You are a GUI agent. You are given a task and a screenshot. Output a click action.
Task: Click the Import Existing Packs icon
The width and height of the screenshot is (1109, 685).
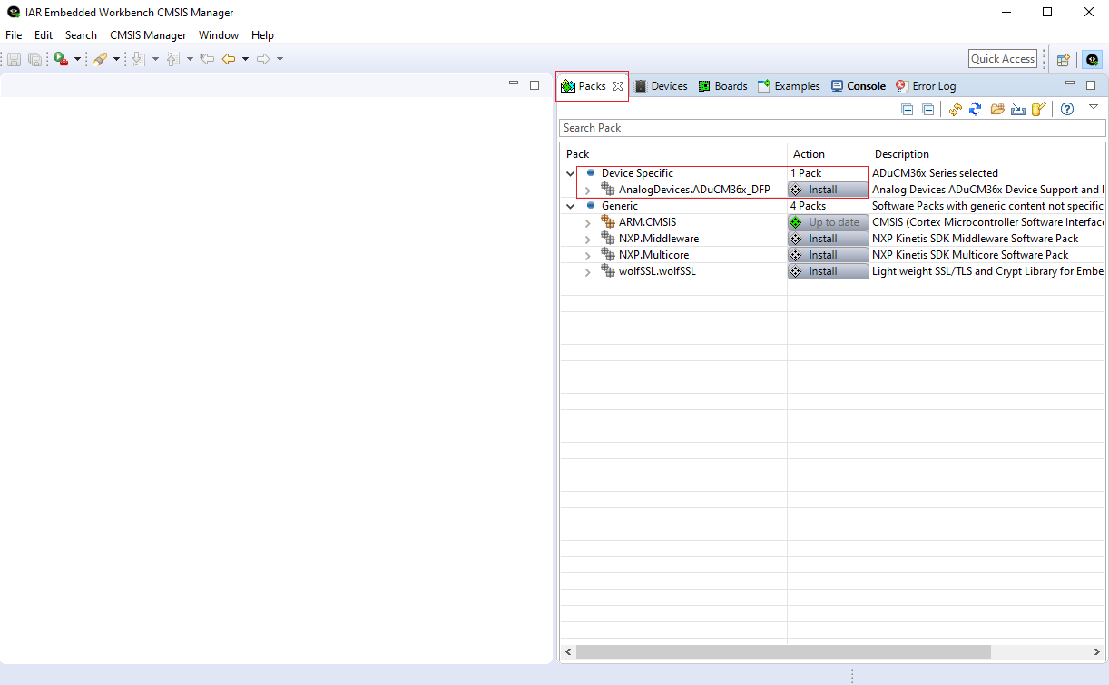pos(1018,109)
